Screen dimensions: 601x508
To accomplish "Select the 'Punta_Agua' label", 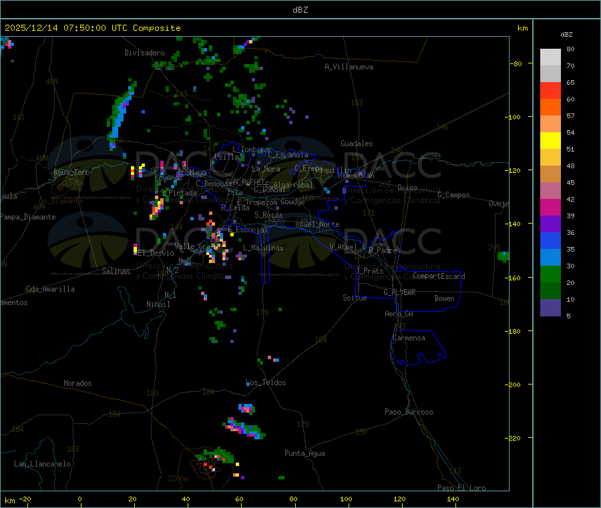I will [x=305, y=453].
